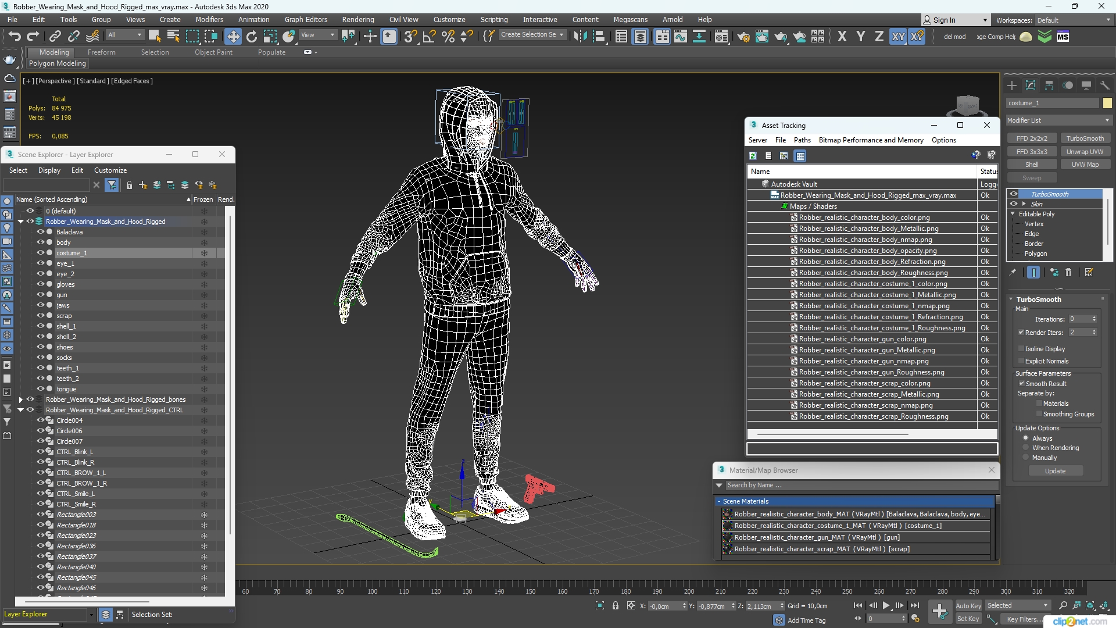Viewport: 1116px width, 628px height.
Task: Toggle visibility eye for gun
Action: coord(41,295)
